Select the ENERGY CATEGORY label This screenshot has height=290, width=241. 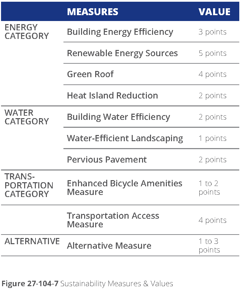tap(27, 32)
